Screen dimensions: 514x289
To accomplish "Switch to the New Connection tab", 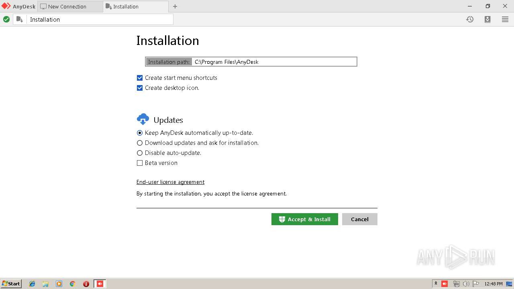I will click(x=70, y=6).
